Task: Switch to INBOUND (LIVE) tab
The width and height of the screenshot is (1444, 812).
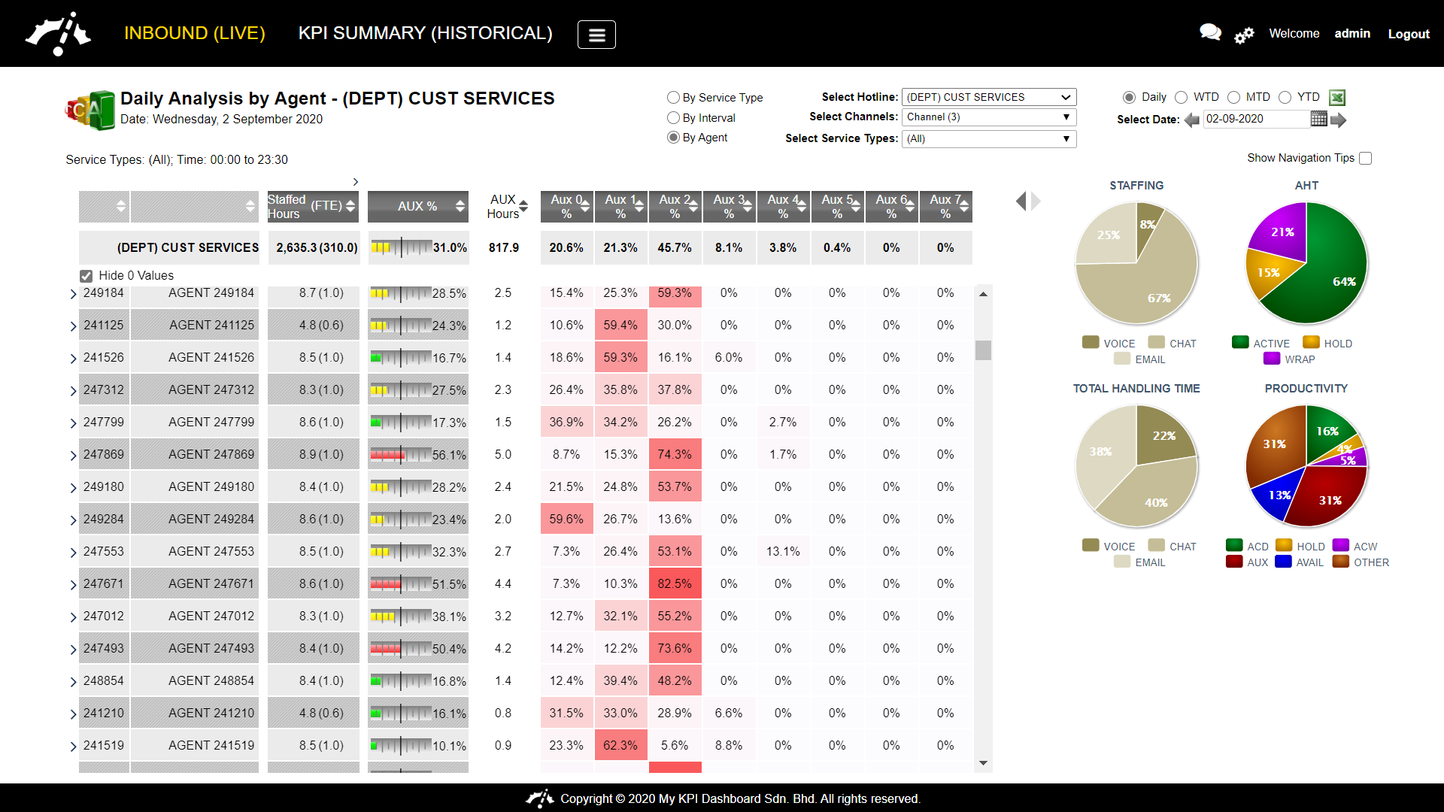Action: (x=195, y=33)
